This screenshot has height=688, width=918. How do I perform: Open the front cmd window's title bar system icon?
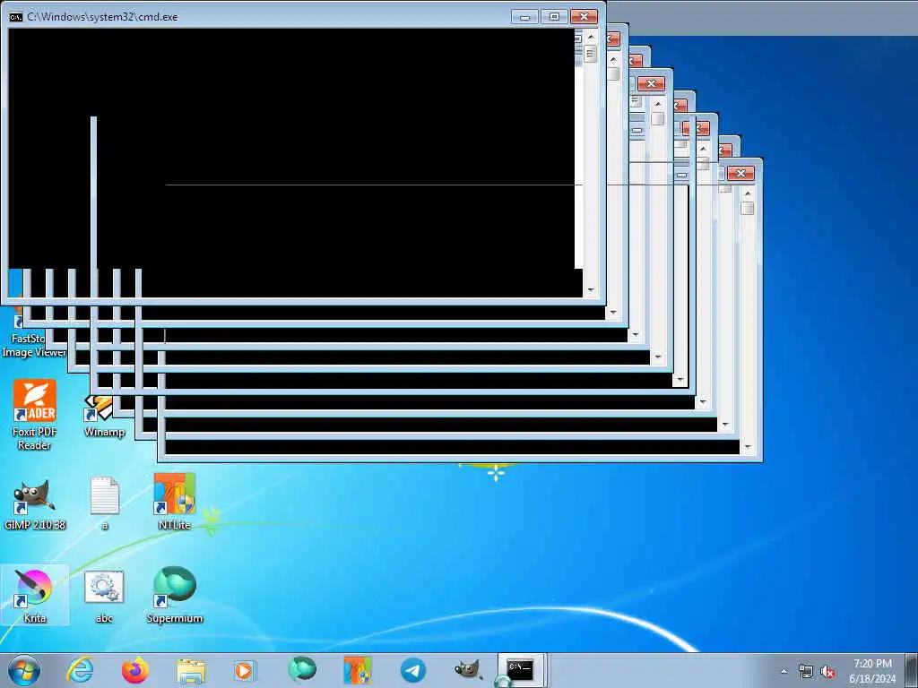pos(16,17)
